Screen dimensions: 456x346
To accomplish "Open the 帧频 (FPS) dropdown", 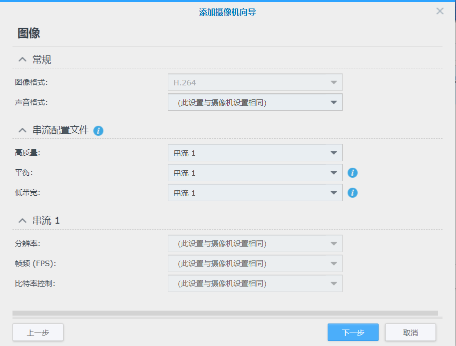I will tap(255, 264).
